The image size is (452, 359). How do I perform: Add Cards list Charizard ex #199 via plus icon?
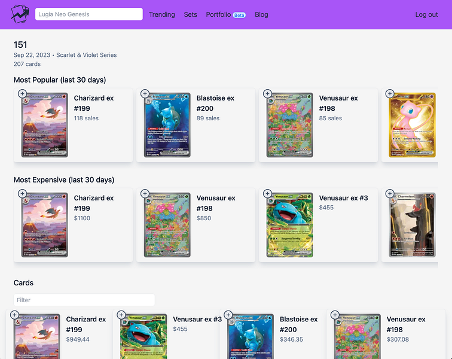tap(14, 315)
